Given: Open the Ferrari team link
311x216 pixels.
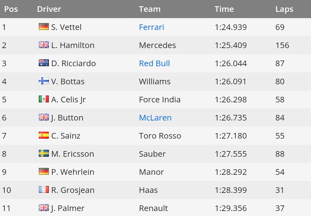Looking at the screenshot, I should point(151,27).
